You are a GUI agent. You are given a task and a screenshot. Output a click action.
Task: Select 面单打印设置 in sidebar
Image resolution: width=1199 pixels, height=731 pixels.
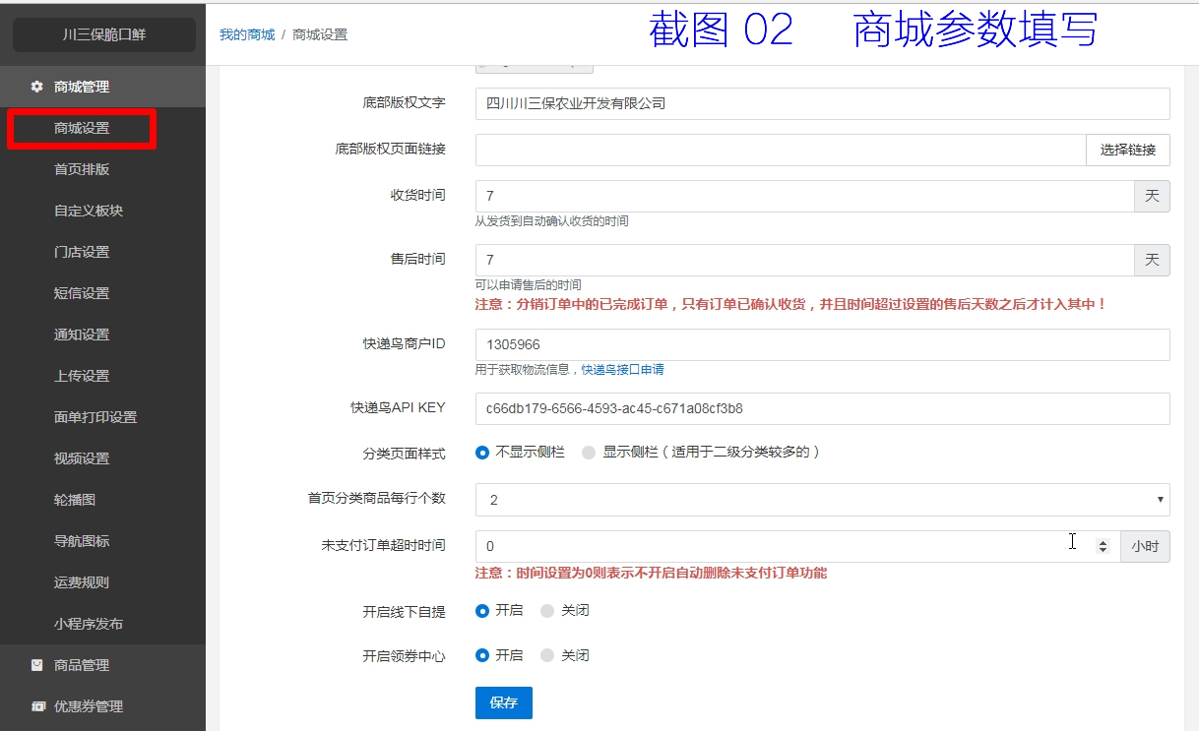[x=95, y=417]
